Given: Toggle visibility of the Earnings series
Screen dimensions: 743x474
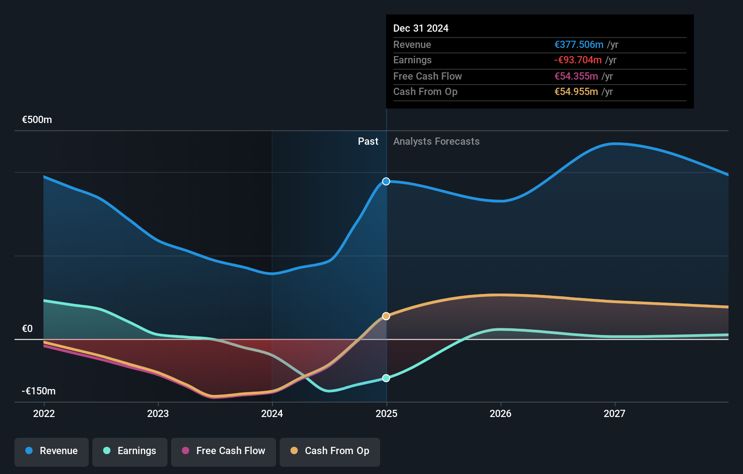Looking at the screenshot, I should coord(130,451).
